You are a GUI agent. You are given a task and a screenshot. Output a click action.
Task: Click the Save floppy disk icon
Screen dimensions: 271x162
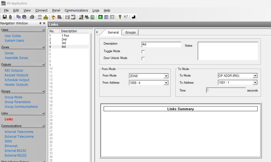click(5, 17)
